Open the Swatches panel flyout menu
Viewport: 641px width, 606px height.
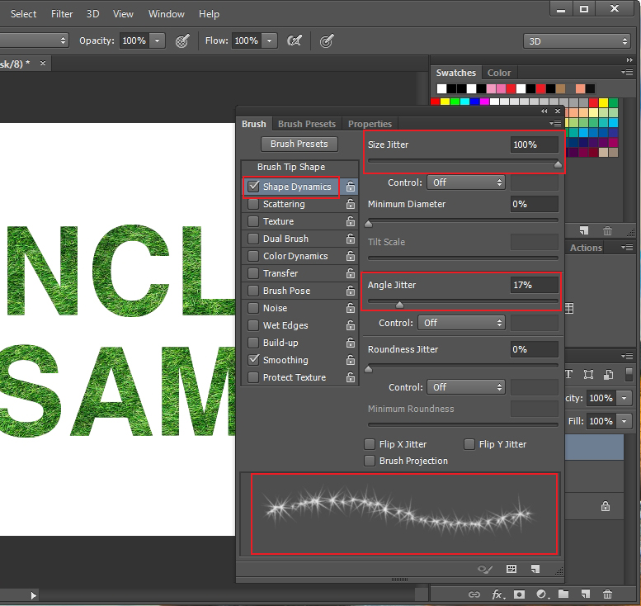point(627,73)
